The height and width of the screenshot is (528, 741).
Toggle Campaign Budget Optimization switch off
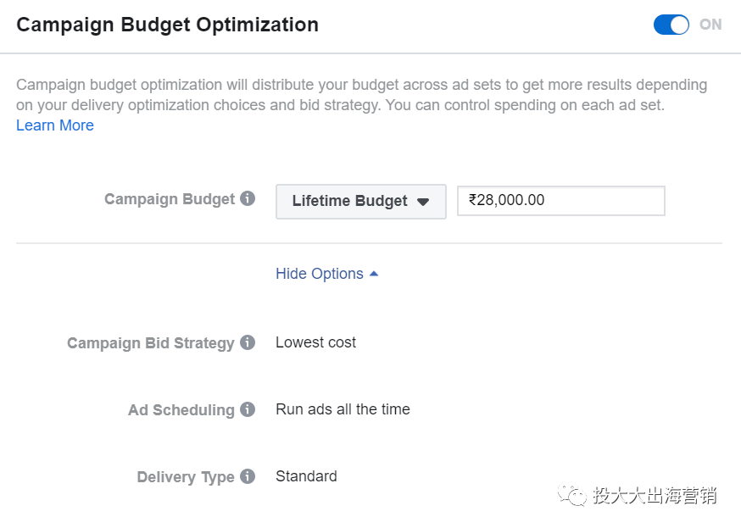[671, 25]
